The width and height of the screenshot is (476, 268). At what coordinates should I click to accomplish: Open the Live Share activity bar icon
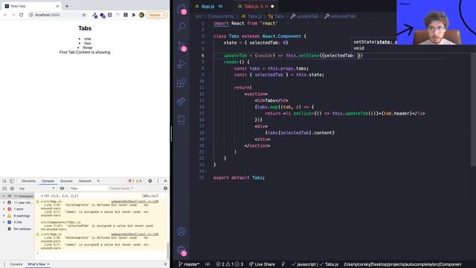[x=181, y=101]
